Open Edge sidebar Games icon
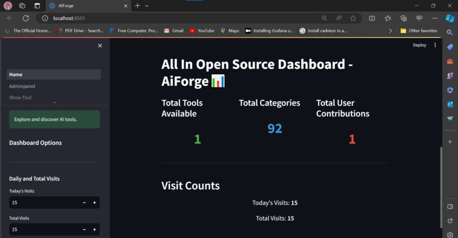 [450, 76]
